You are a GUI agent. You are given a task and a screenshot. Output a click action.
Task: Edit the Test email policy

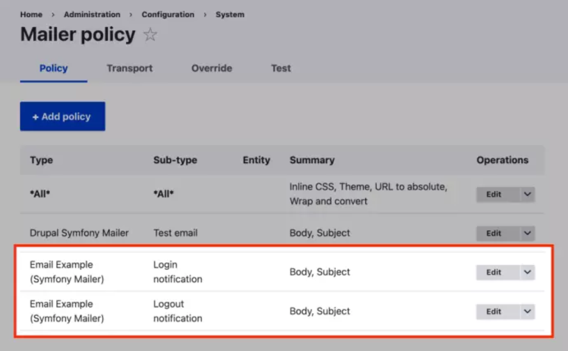pos(498,234)
